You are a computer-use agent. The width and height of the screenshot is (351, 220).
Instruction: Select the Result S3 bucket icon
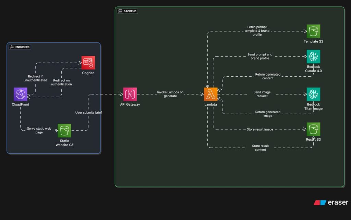pos(313,129)
